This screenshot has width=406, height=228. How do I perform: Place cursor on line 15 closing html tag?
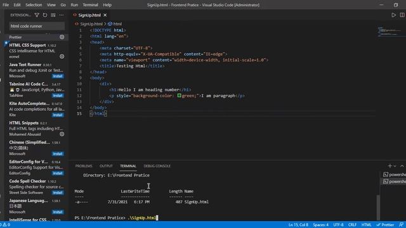98,113
